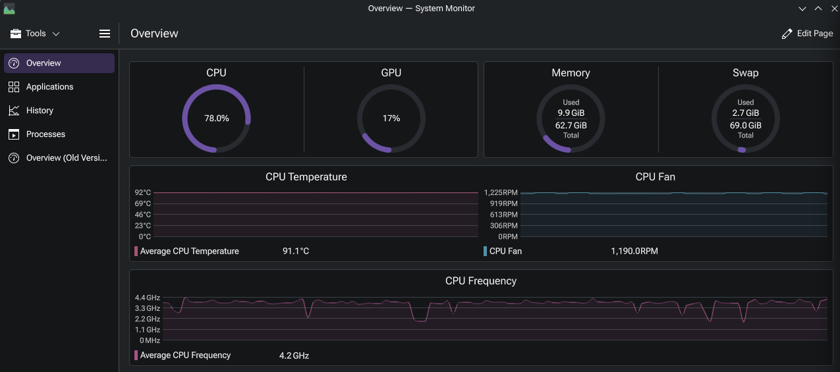Click the Average CPU Frequency color swatch
Viewport: 840px width, 372px height.
click(136, 355)
